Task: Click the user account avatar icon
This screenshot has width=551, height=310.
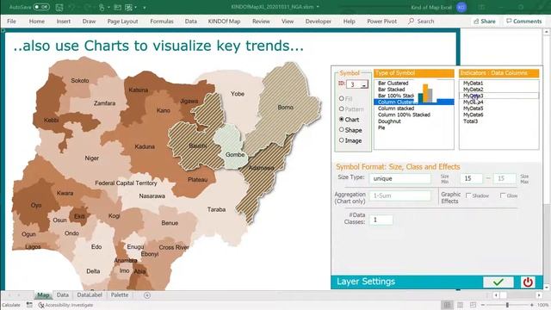Action: coord(461,7)
